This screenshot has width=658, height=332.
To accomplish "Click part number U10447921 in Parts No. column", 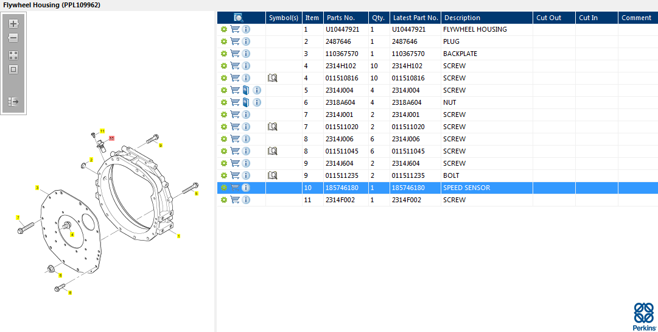I will pyautogui.click(x=343, y=29).
